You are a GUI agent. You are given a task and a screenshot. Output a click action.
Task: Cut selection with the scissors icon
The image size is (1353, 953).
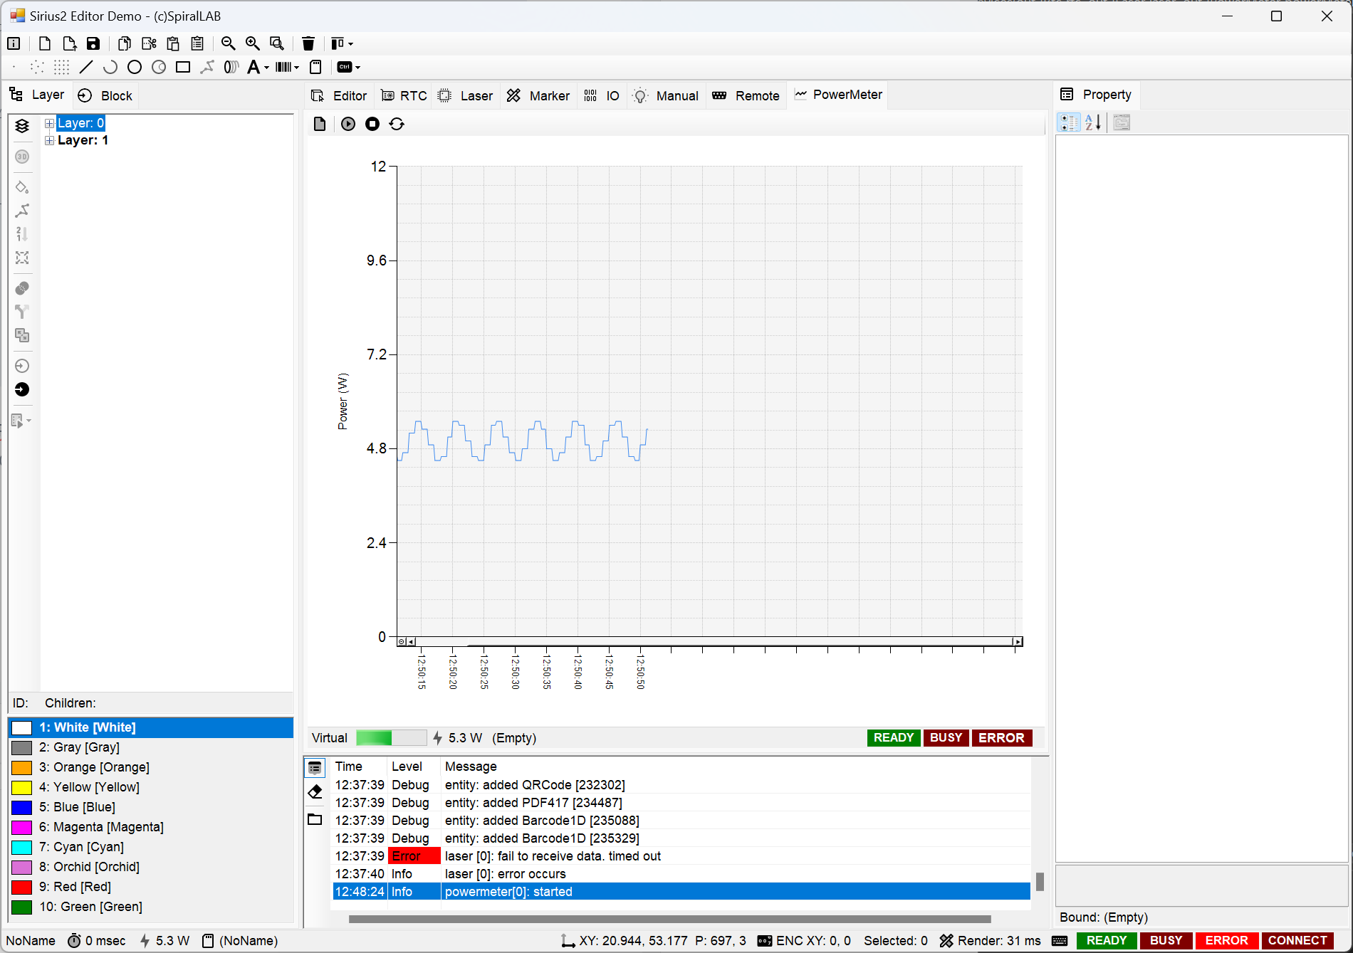click(149, 43)
